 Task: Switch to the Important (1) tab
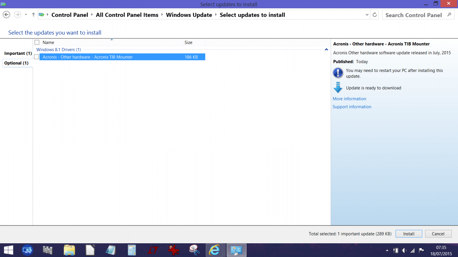point(18,53)
